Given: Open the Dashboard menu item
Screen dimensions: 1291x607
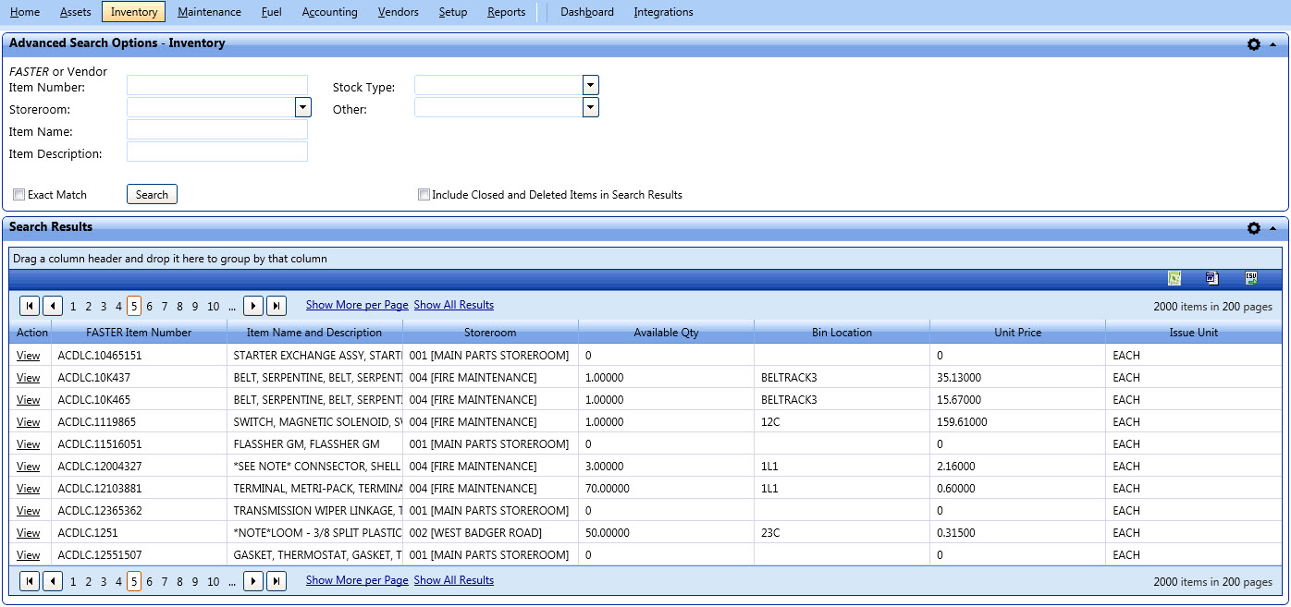Looking at the screenshot, I should (x=587, y=12).
